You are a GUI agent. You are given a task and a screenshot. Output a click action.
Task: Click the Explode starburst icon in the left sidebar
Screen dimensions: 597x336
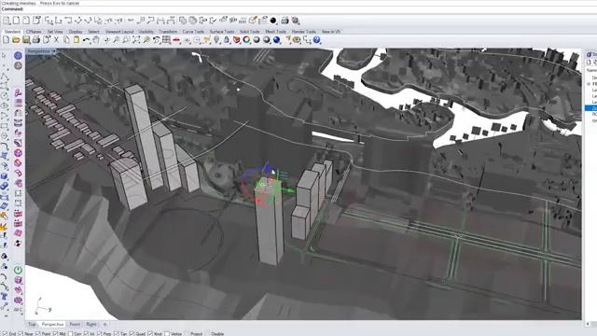coord(4,226)
